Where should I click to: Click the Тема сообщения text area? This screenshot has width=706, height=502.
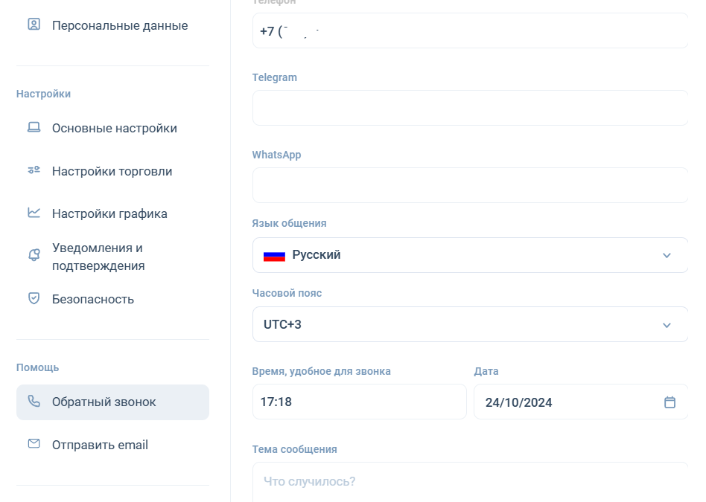(469, 481)
